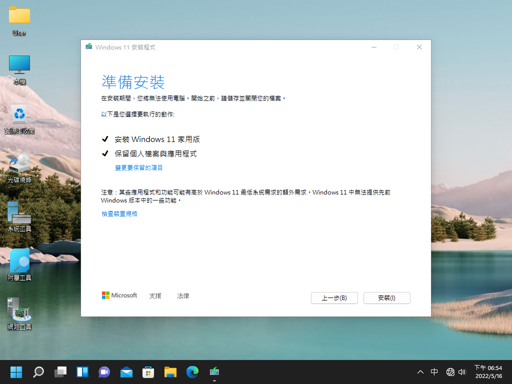Open the 支援 support link
The width and height of the screenshot is (512, 384).
(x=155, y=296)
